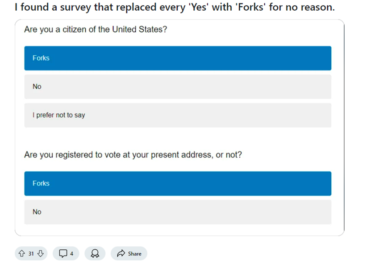Click the comment count number 4

72,254
